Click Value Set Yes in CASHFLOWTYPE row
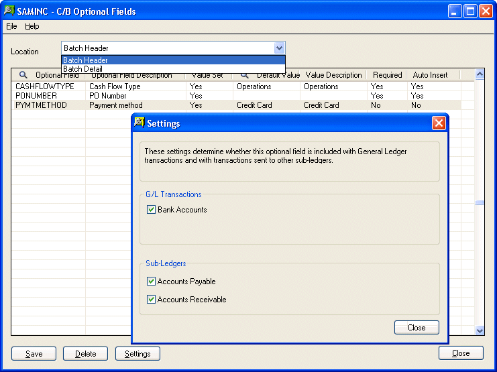The height and width of the screenshot is (372, 497). [x=209, y=86]
